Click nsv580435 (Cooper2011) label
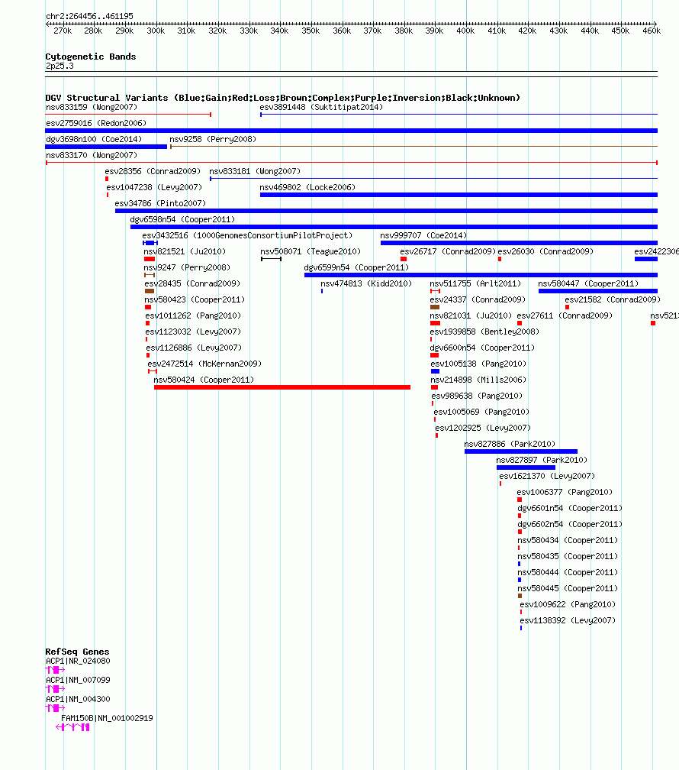This screenshot has width=679, height=770. coord(568,556)
